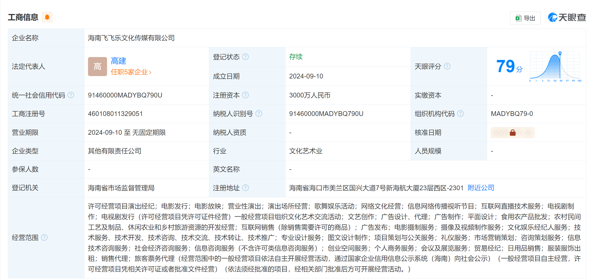Click help icon next to 组织机构代码
This screenshot has height=280, width=592.
(x=460, y=114)
